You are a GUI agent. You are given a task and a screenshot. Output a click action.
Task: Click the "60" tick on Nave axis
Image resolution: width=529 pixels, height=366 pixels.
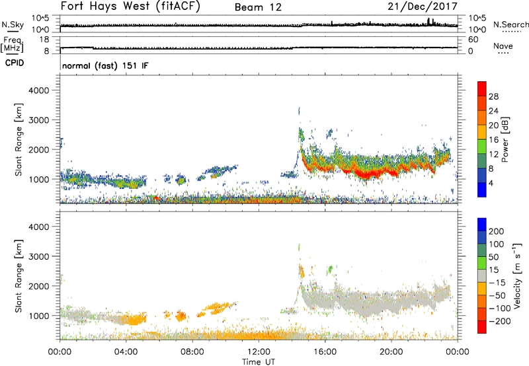tap(473, 40)
